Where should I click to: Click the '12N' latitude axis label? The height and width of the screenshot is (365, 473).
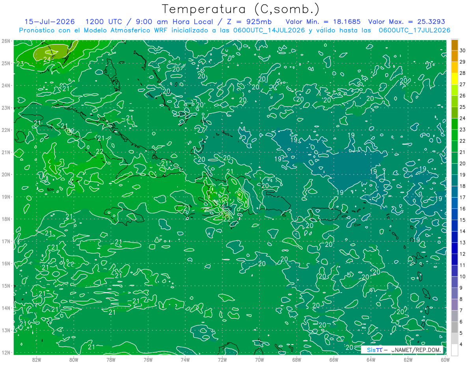pos(6,352)
